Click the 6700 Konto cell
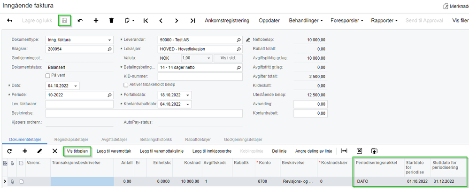 [x=268, y=181]
